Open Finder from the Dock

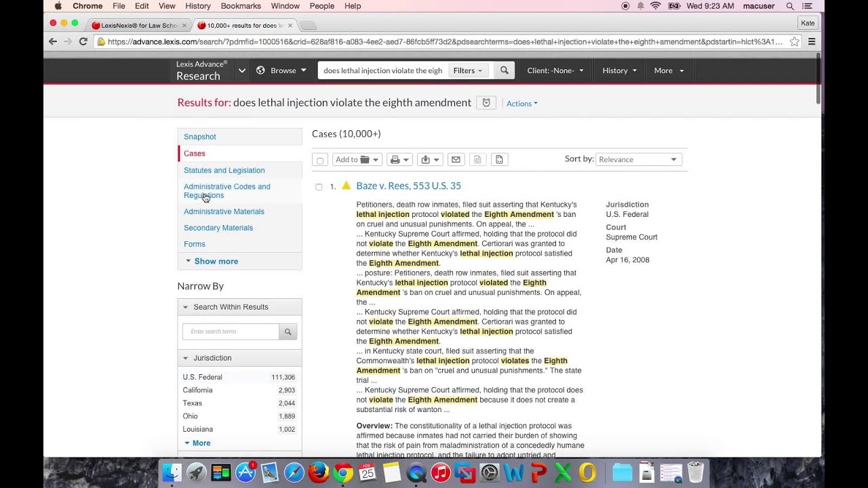(x=172, y=472)
